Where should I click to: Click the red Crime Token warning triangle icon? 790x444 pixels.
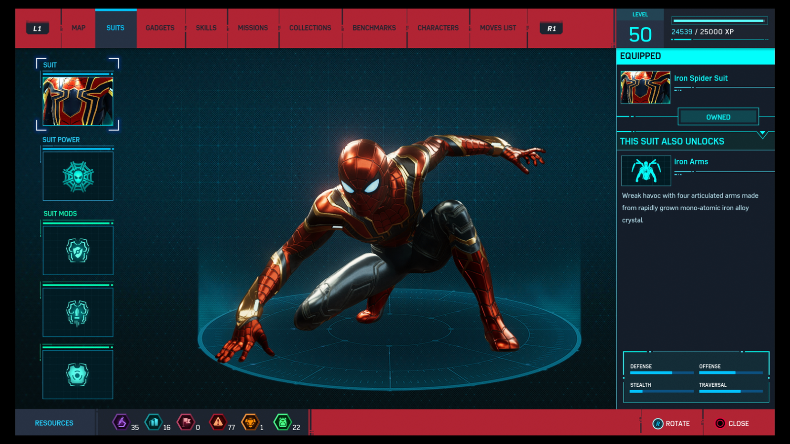pos(218,422)
